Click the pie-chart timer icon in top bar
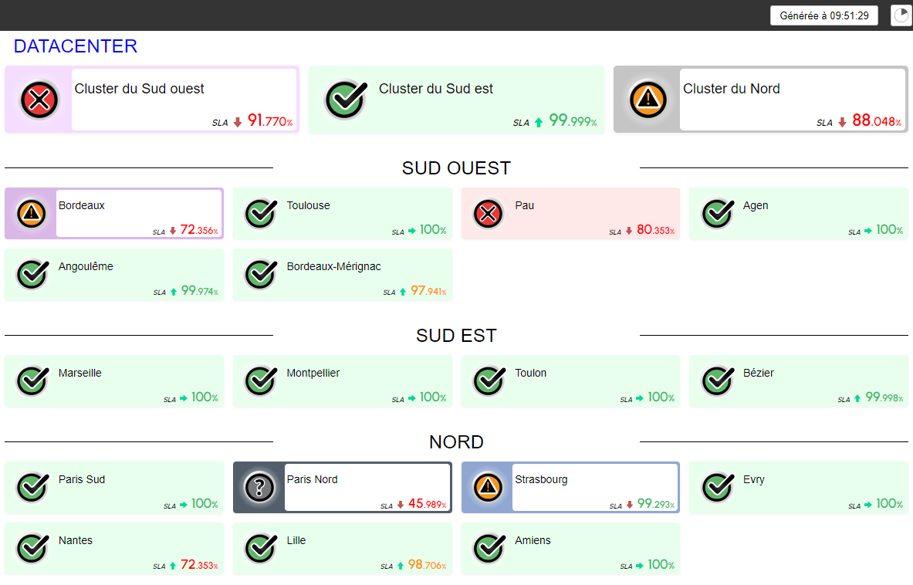This screenshot has width=913, height=585. (901, 15)
